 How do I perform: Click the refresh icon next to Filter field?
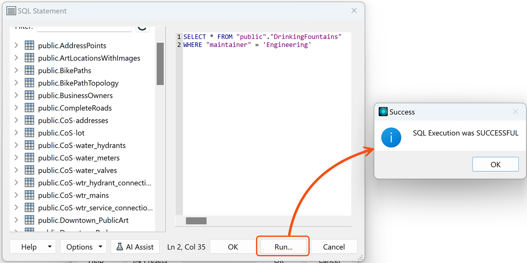coord(142,28)
